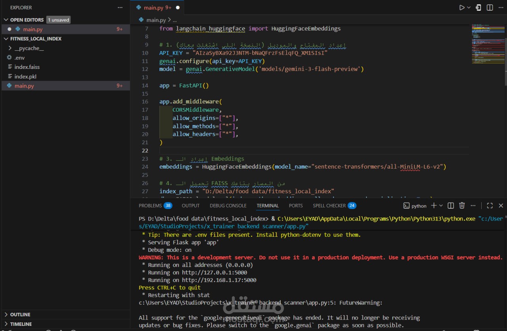
Task: Click the EXPLORER panel title
Action: point(21,8)
